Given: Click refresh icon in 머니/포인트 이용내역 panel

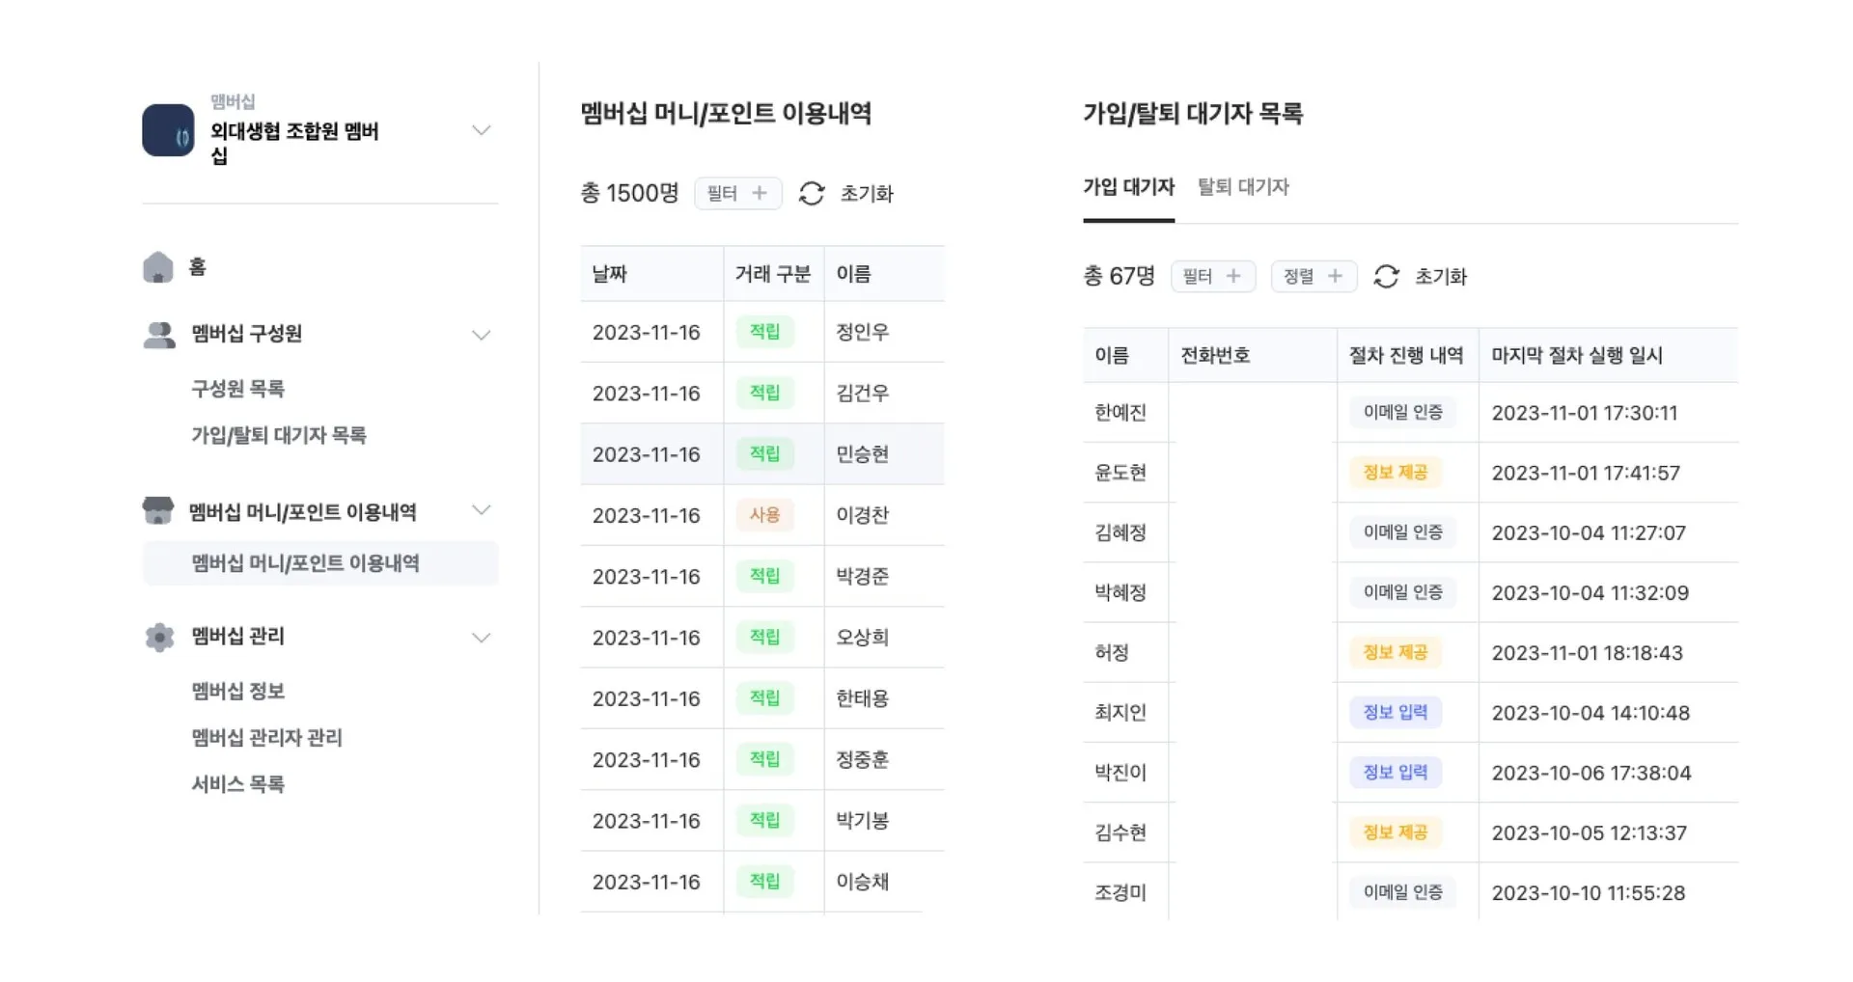Looking at the screenshot, I should click(812, 194).
